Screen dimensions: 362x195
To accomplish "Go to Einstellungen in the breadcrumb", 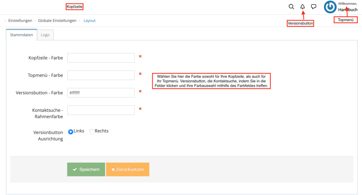I will pos(20,21).
